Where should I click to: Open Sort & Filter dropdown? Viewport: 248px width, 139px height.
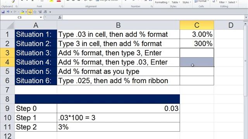pos(223,2)
